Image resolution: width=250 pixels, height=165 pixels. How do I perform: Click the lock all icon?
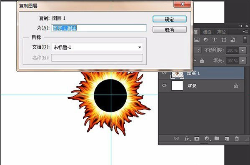[202, 61]
